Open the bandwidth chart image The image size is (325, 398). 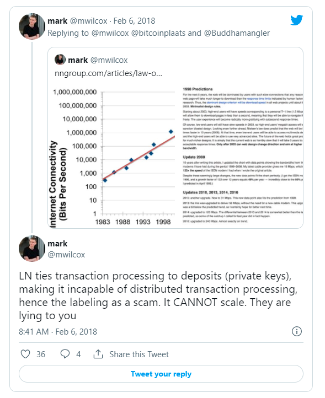[175, 156]
